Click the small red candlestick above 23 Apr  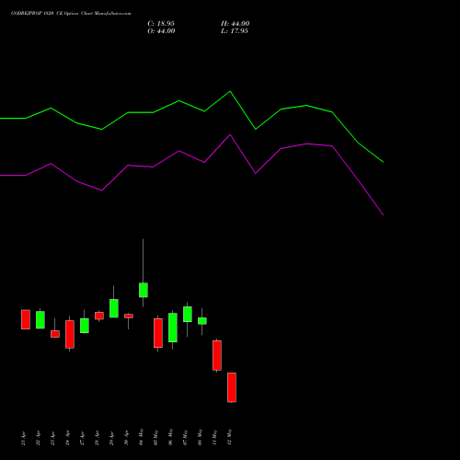coord(55,334)
